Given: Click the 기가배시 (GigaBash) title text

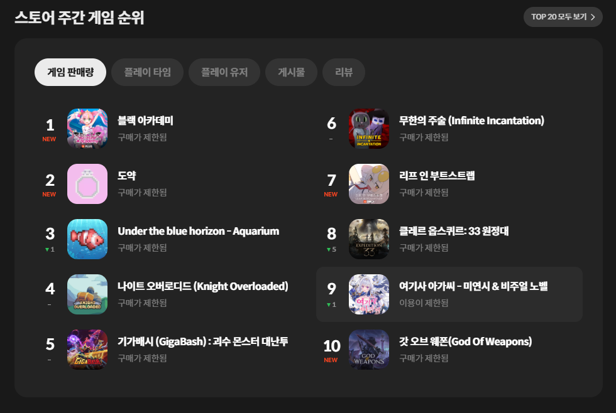Looking at the screenshot, I should coord(202,341).
